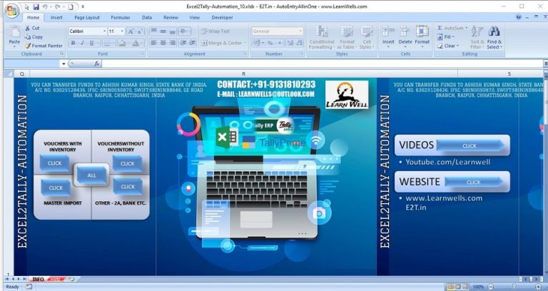Select the INFO sheet tab
The height and width of the screenshot is (291, 548).
pos(39,279)
